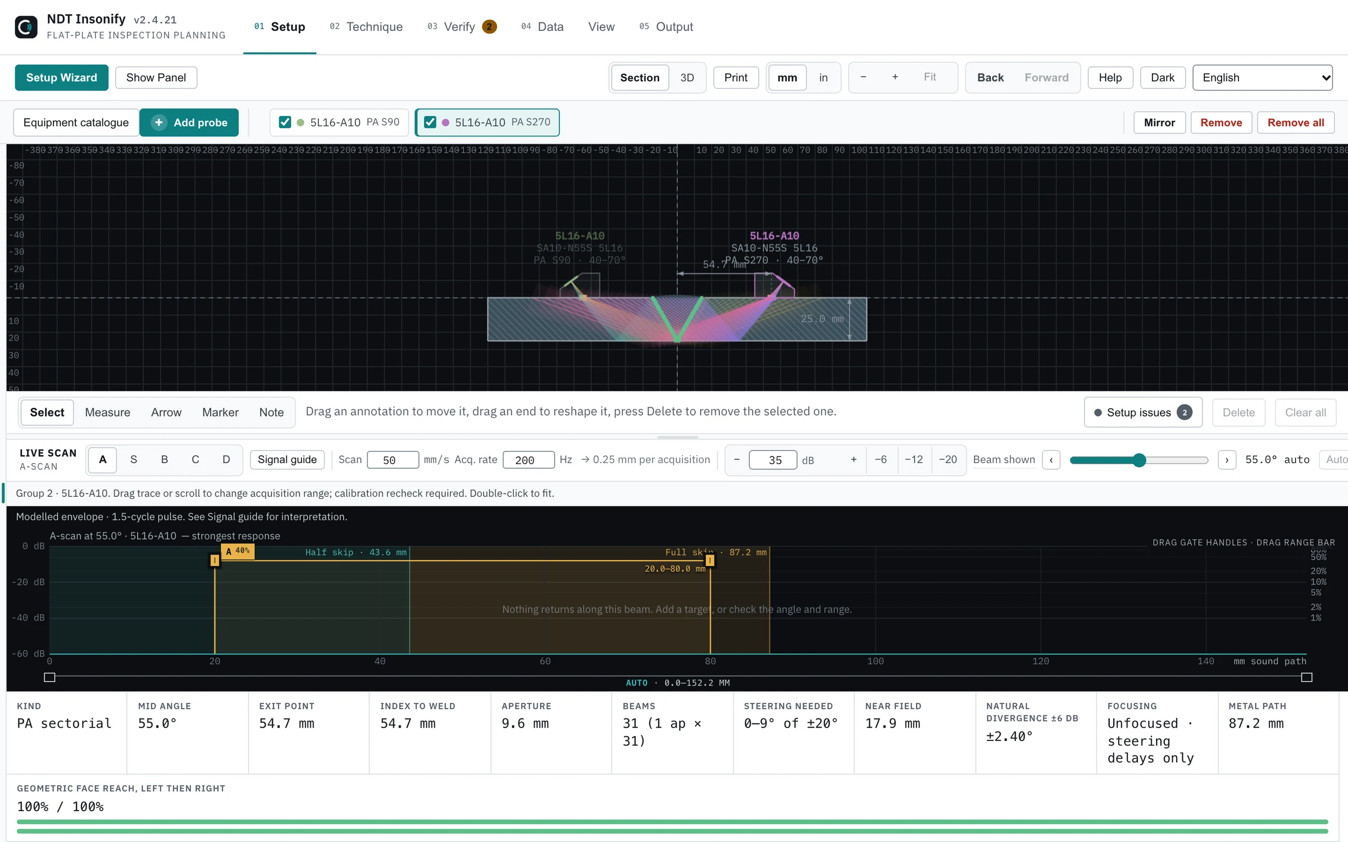
Task: Click the plus icon on Add probe
Action: (x=159, y=122)
